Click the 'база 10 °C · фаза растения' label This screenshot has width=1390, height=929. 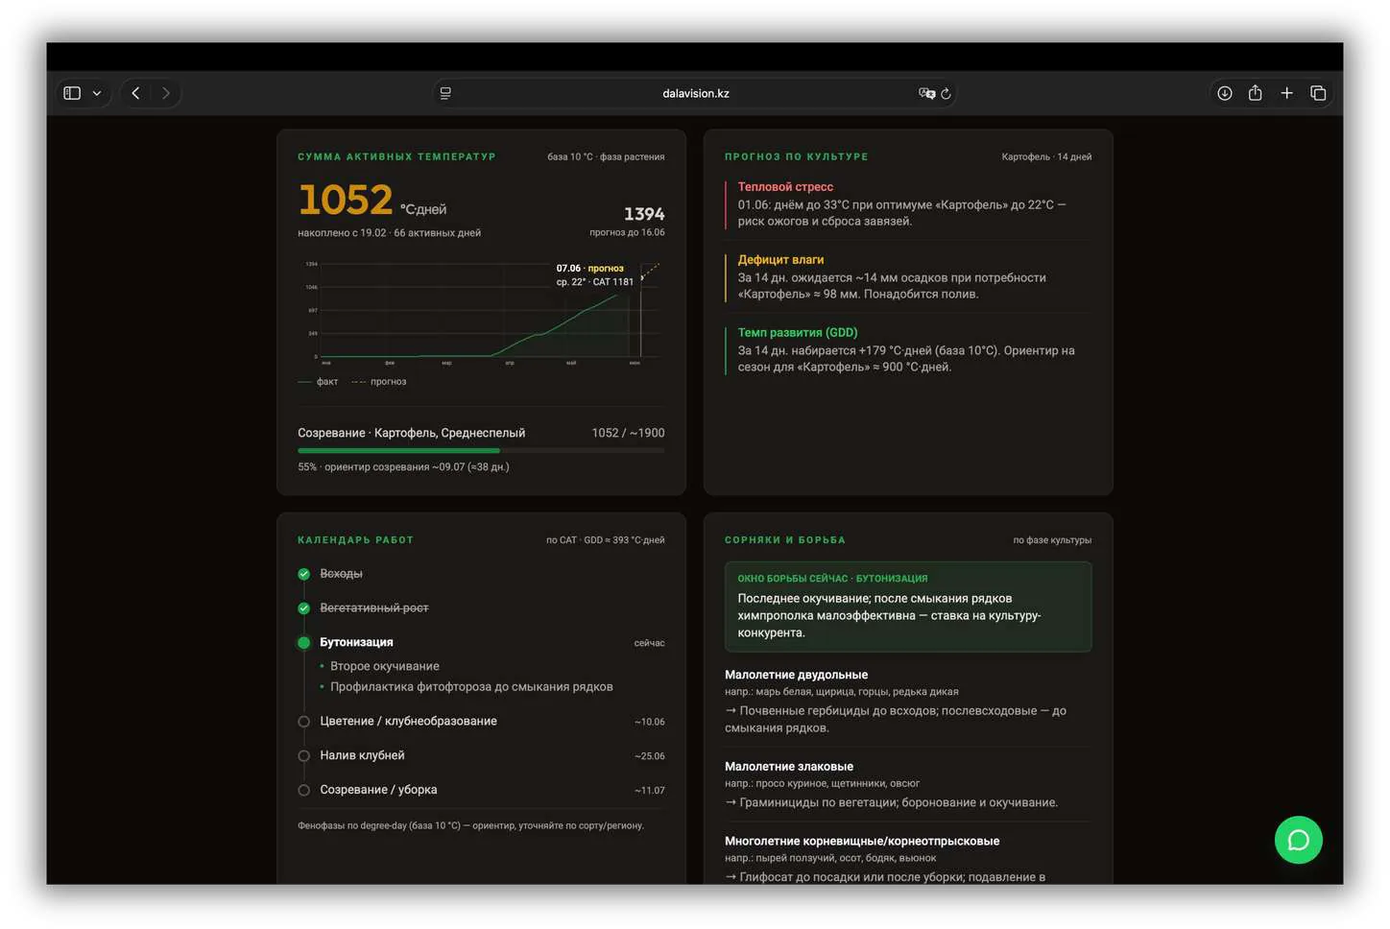606,156
